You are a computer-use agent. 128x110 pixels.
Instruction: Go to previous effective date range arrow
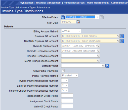(x=63, y=17)
